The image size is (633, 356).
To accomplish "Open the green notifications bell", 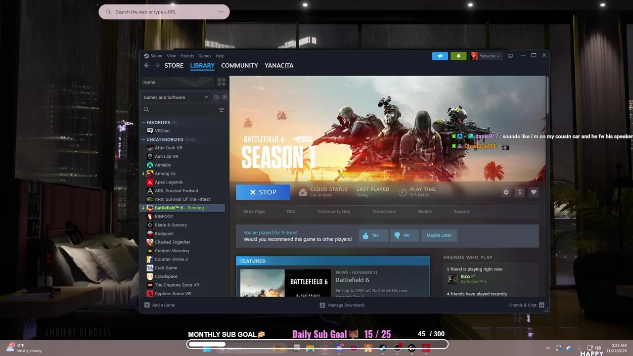I will click(458, 56).
